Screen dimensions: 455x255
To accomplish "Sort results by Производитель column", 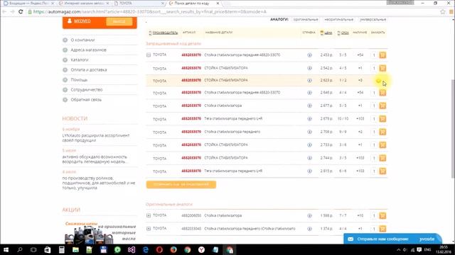I will click(x=165, y=33).
